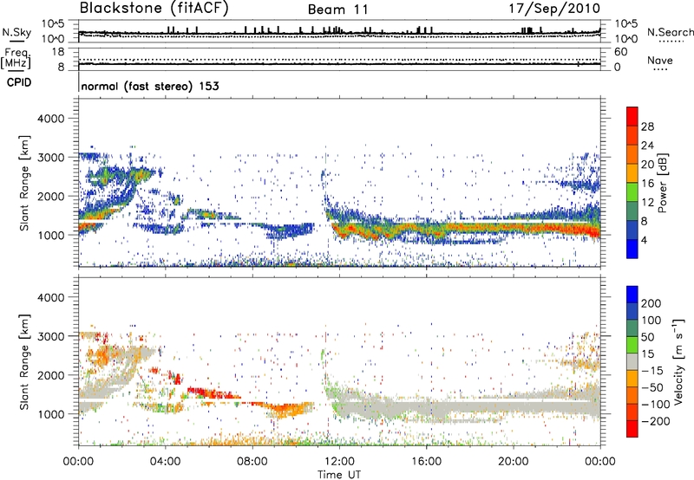Viewport: 694px width, 480px height.
Task: Select the '08:00' time tick label
Action: [x=252, y=462]
